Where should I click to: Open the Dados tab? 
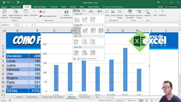click(64, 7)
